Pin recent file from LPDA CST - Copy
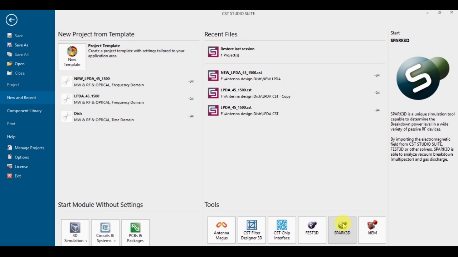 coord(377,93)
